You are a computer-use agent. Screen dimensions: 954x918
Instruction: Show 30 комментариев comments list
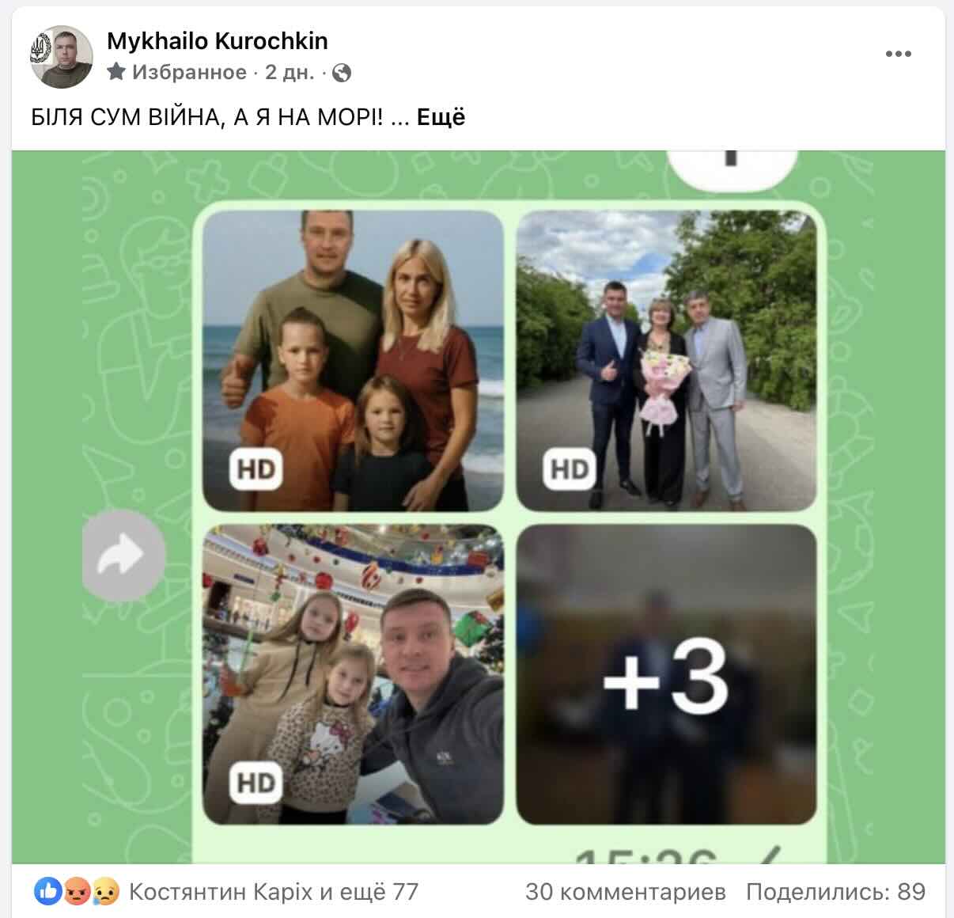point(626,892)
